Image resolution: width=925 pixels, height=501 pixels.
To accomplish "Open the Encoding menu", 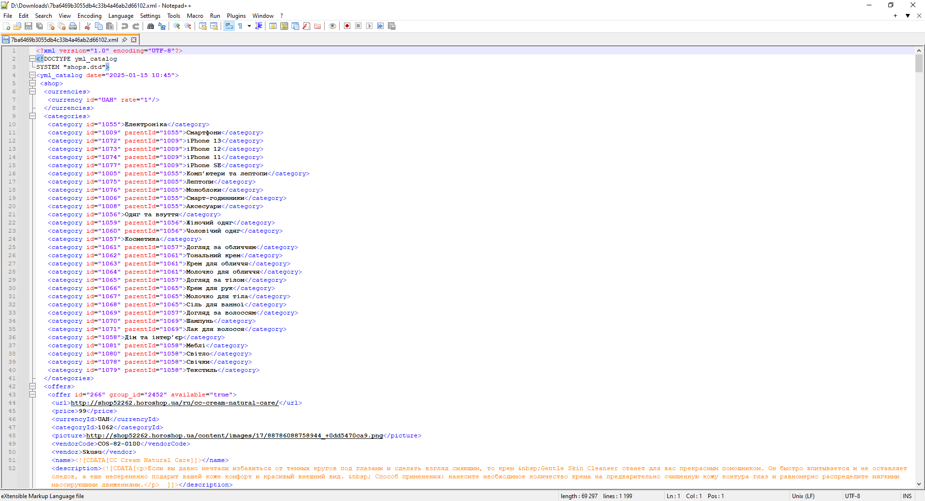I will click(90, 16).
